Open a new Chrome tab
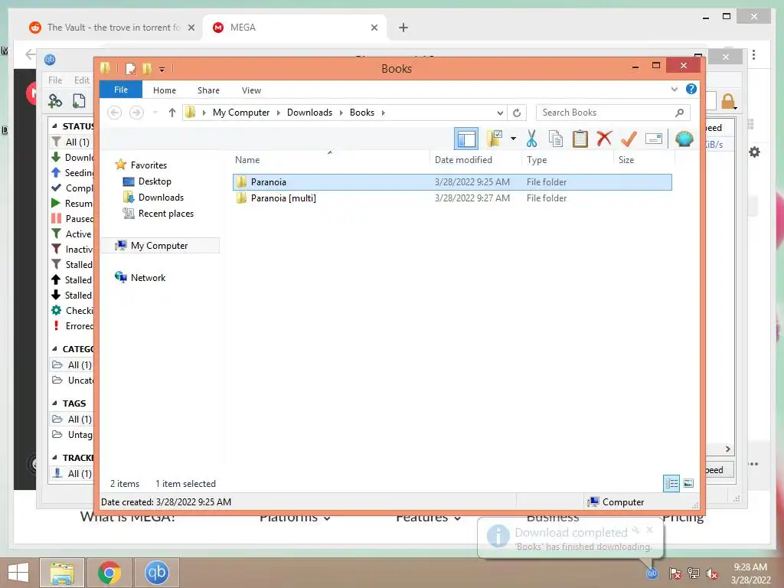This screenshot has width=784, height=588. [x=403, y=28]
